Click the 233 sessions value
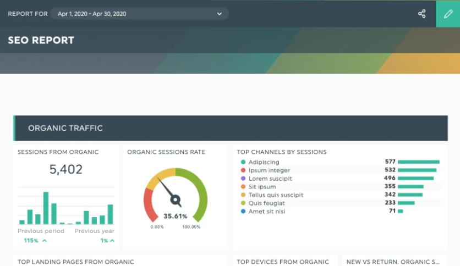Viewport: 460px width, 266px height. click(x=390, y=202)
